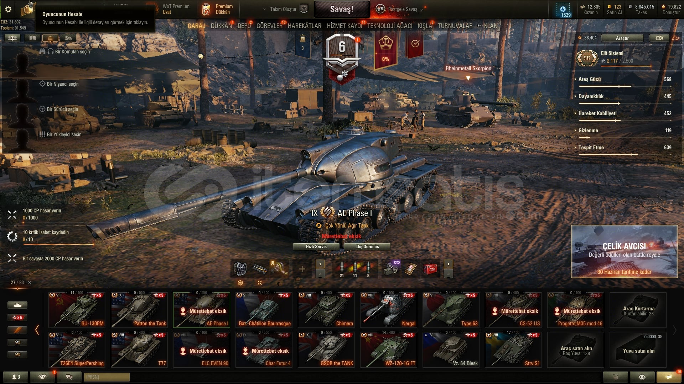This screenshot has width=684, height=384.
Task: Switch to the DEPO menu tab
Action: [244, 26]
